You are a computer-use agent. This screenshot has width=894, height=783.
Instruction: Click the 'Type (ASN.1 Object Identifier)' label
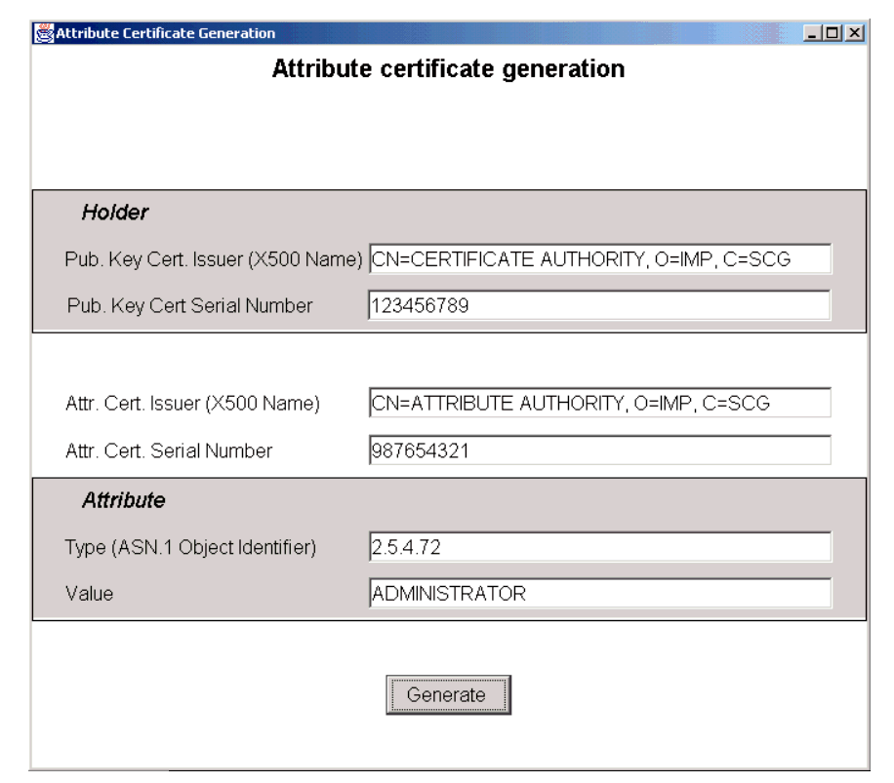point(190,548)
